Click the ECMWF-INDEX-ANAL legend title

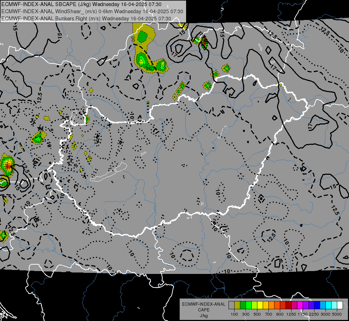pos(204,304)
